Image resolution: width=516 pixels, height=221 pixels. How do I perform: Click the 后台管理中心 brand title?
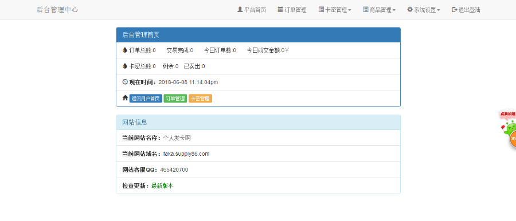[57, 10]
